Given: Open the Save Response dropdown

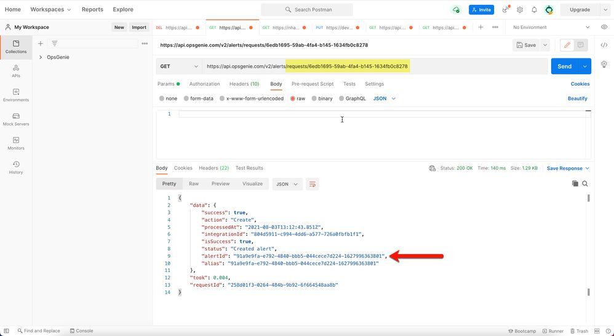Looking at the screenshot, I should (568, 169).
